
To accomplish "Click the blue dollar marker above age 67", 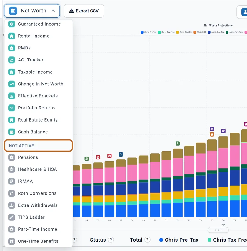I will (x=121, y=154).
